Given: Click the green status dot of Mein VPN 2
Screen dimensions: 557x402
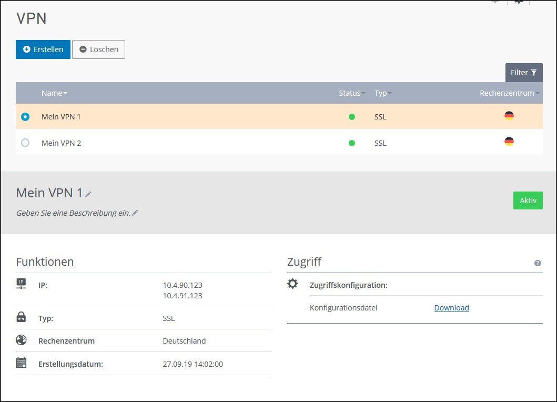Looking at the screenshot, I should [351, 143].
